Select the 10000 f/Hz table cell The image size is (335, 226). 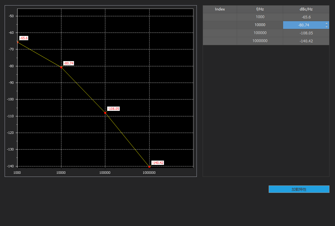point(260,25)
